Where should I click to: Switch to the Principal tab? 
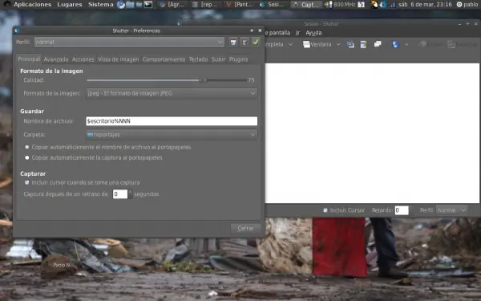click(29, 59)
